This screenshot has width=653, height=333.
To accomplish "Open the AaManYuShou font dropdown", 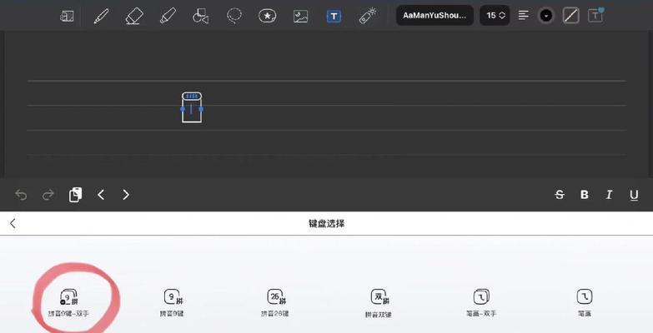I will coord(434,15).
